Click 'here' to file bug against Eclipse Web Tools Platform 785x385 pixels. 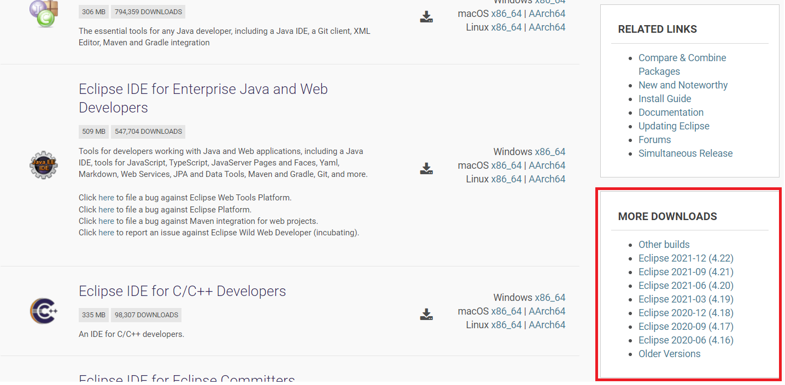tap(106, 198)
